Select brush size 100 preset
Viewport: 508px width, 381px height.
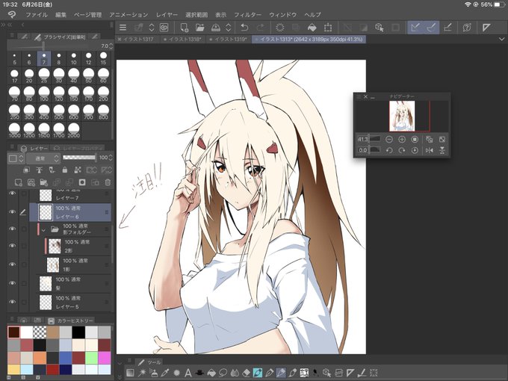coord(44,94)
